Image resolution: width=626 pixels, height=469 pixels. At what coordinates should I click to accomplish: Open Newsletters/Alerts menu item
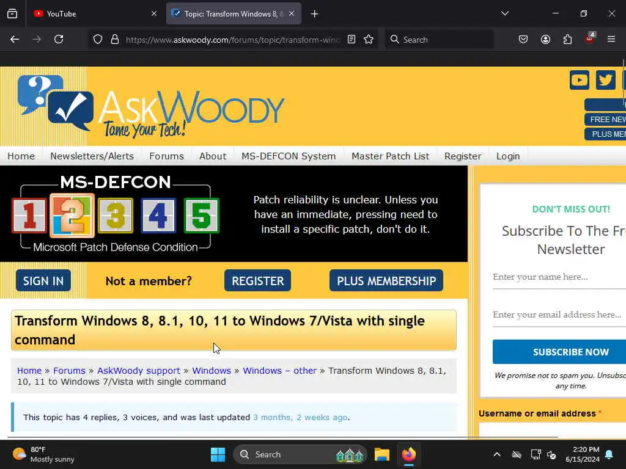point(92,156)
